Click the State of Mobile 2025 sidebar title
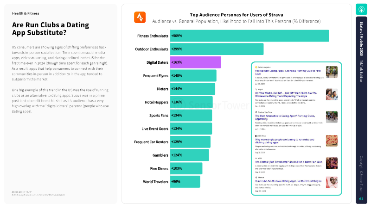Screen dimensions: 371x208 point(361,42)
